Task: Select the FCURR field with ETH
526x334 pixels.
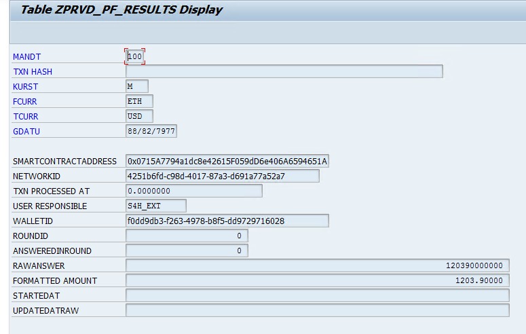Action: pyautogui.click(x=139, y=101)
